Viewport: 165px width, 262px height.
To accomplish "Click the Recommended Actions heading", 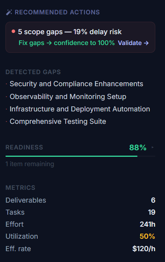I will click(x=57, y=12).
